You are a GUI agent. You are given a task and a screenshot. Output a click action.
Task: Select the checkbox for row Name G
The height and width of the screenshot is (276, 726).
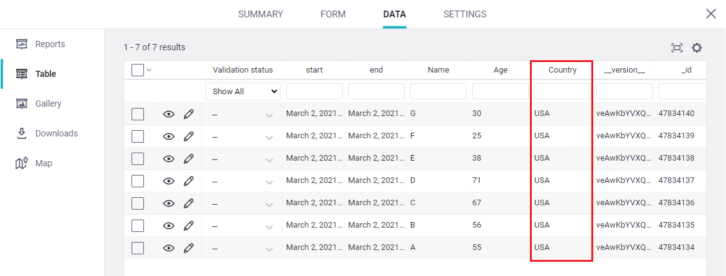[138, 114]
